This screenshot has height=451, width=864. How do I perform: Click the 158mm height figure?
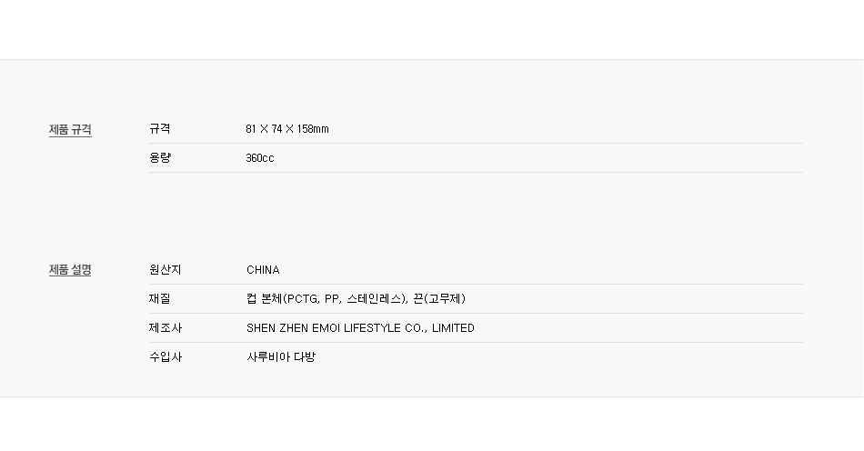coord(313,129)
